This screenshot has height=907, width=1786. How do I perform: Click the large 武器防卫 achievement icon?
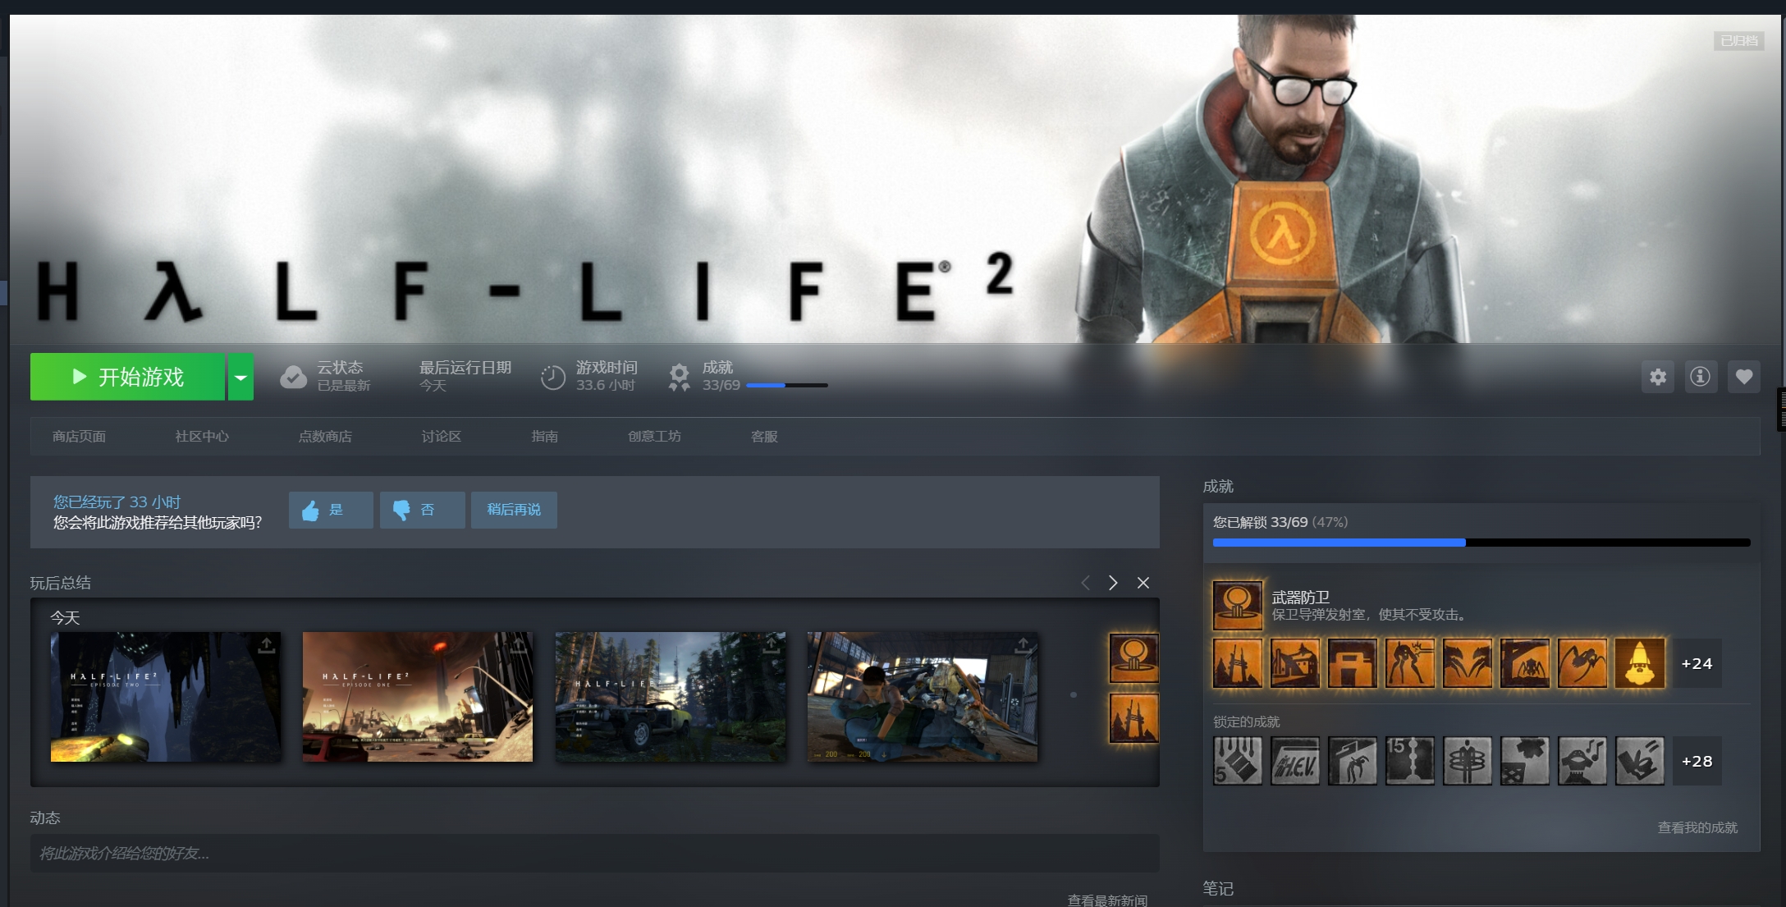(1238, 606)
